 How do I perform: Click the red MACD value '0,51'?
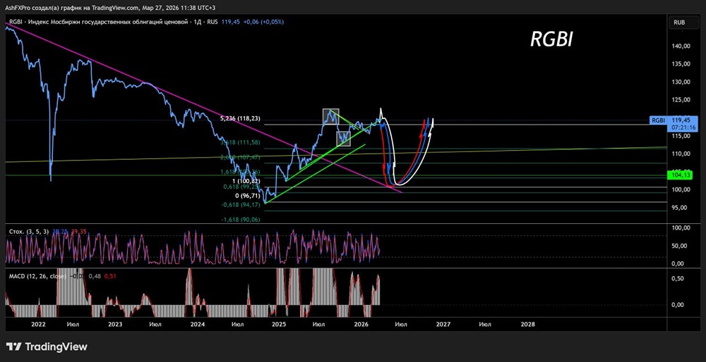pos(110,276)
